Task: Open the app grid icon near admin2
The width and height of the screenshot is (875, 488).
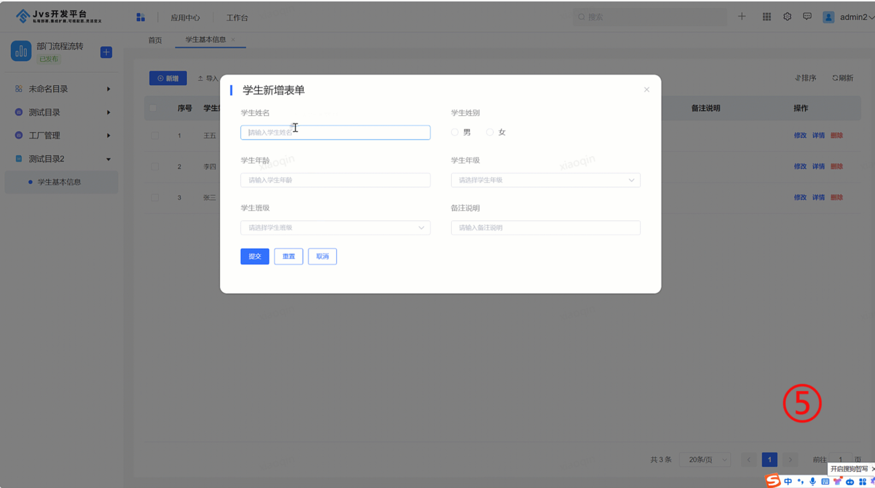Action: (x=767, y=16)
